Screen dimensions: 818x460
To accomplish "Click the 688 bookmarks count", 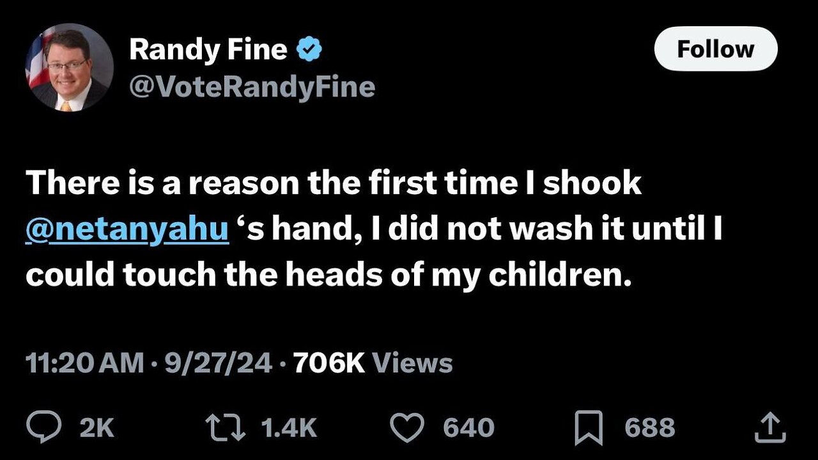I will [x=648, y=427].
